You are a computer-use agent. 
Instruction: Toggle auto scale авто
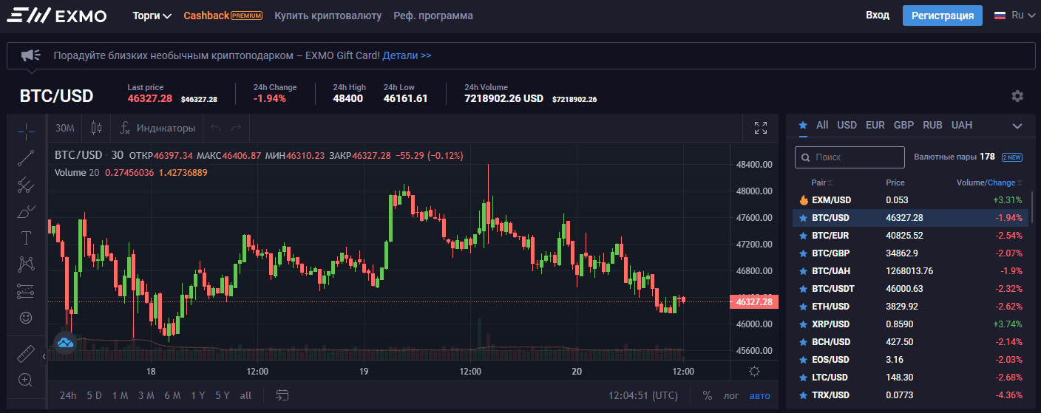pyautogui.click(x=759, y=395)
